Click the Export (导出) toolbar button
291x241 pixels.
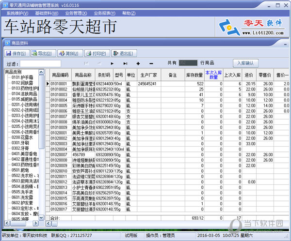[x=43, y=53]
